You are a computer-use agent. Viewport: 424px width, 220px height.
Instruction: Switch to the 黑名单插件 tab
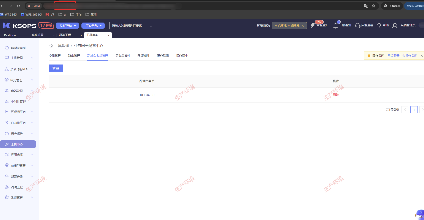[123, 56]
